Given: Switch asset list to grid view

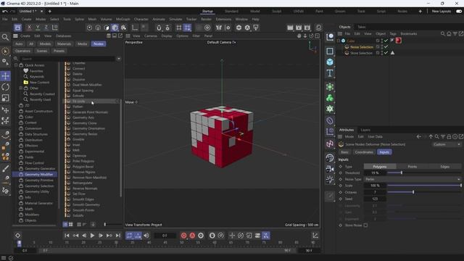Looking at the screenshot, I should coord(71,225).
